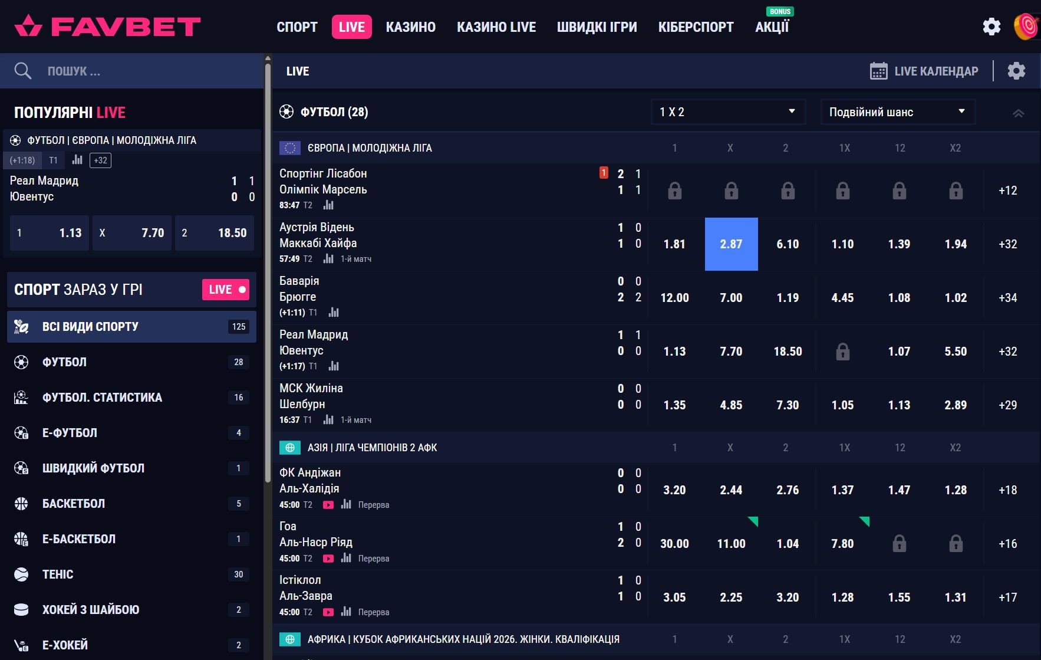Open the 1 X 2 market dropdown
The width and height of the screenshot is (1041, 660).
(727, 112)
